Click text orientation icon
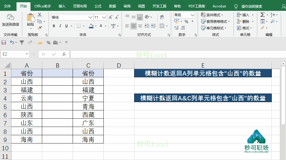Image resolution: width=286 pixels, height=160 pixels. pos(147,17)
